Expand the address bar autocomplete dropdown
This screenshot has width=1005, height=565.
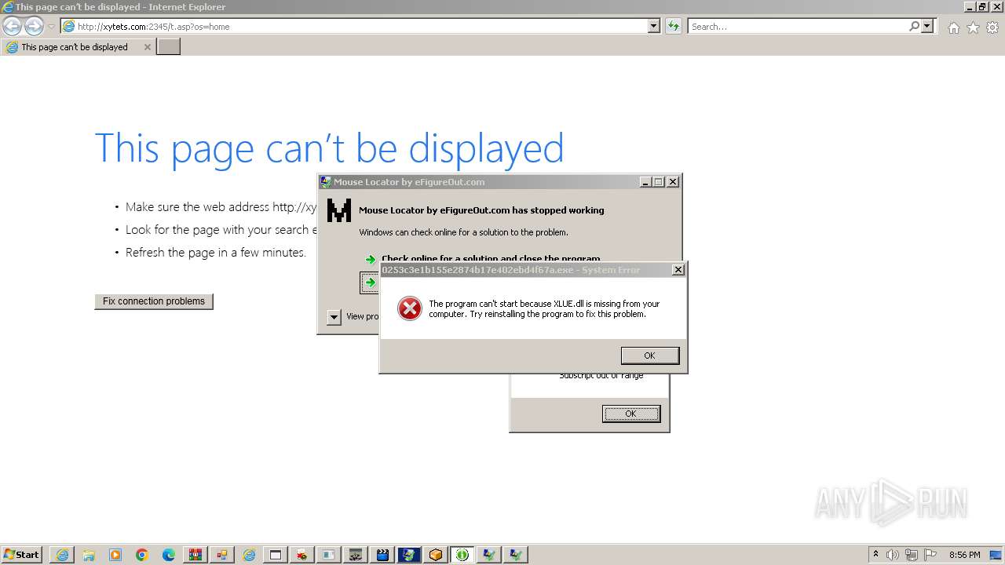[654, 26]
